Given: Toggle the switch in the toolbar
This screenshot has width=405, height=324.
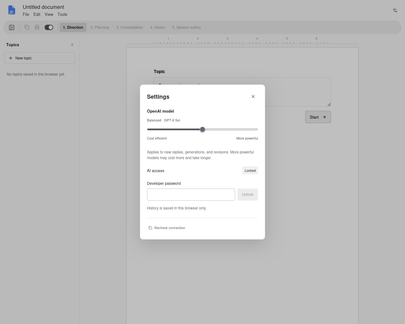Looking at the screenshot, I should point(49,28).
